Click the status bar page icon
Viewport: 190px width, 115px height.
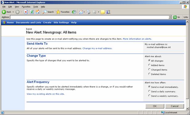coord(2,113)
